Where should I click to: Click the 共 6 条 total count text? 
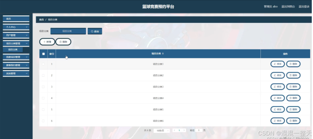point(147,131)
